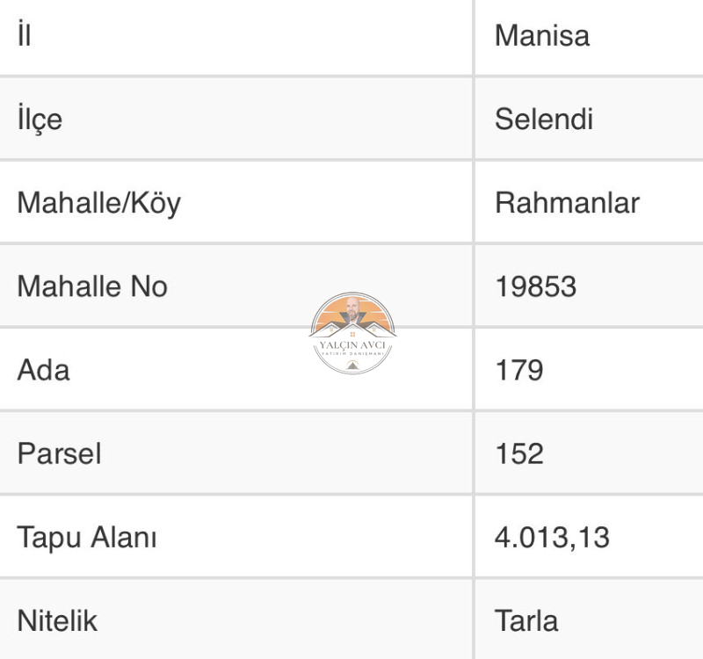The height and width of the screenshot is (659, 703).
Task: Select the Tapu Alanı label
Action: [x=87, y=537]
